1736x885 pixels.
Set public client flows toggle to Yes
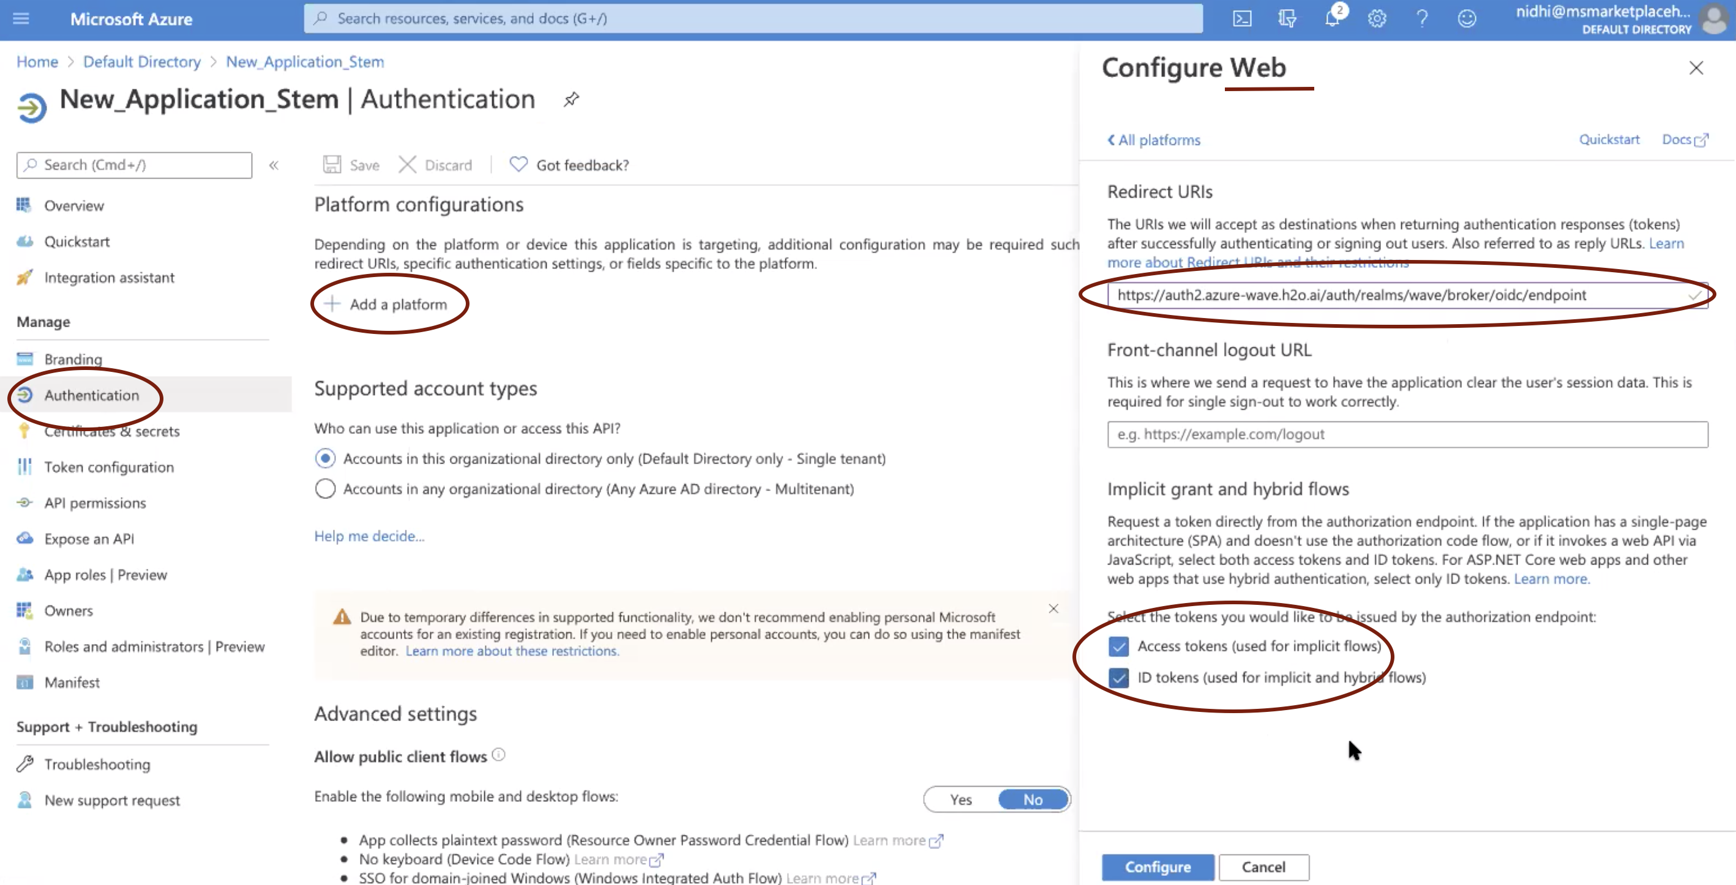(961, 799)
